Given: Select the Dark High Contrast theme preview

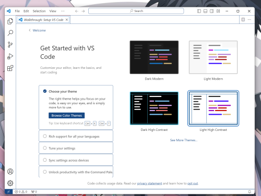Looking at the screenshot, I should tap(154, 108).
